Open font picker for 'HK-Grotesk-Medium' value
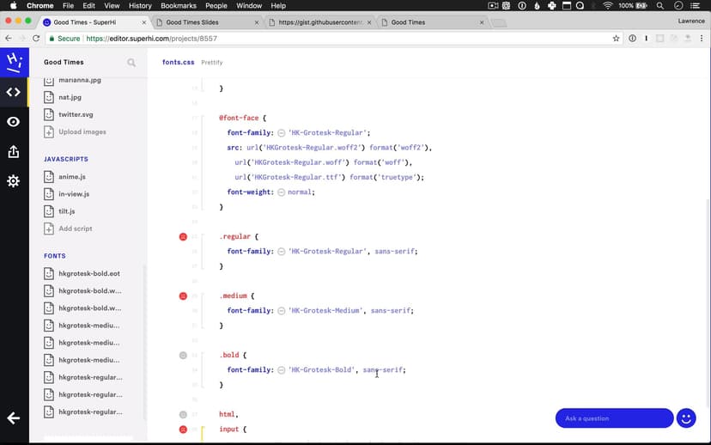Screen dimensions: 711x445 (x=281, y=311)
